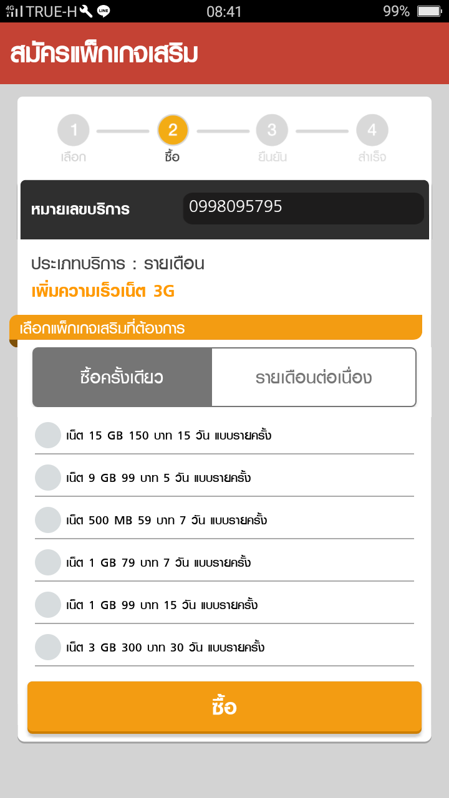Tap step 2 orange circle indicator
The image size is (449, 798).
click(x=173, y=130)
